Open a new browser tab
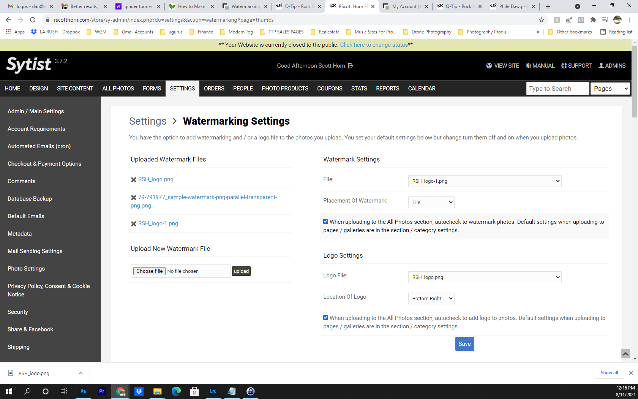The image size is (638, 399). 548,6
